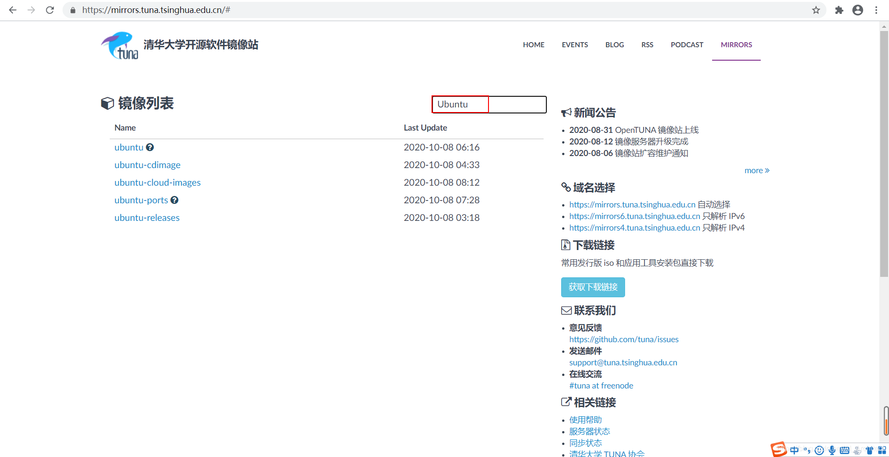Bookmark this page with the star icon
The width and height of the screenshot is (889, 457).
pyautogui.click(x=816, y=10)
